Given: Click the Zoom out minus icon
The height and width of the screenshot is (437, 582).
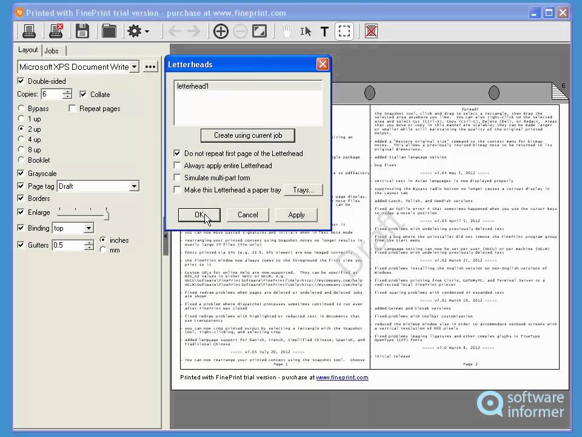Looking at the screenshot, I should pos(240,31).
